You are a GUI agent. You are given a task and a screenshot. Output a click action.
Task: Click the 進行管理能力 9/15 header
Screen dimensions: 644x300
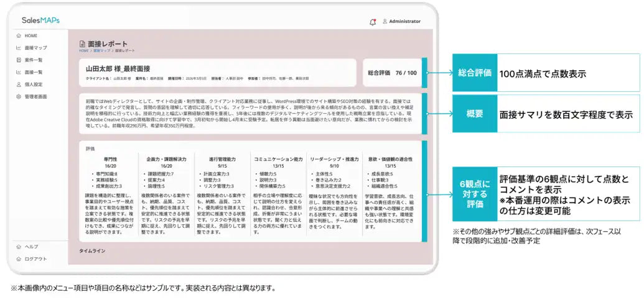click(x=222, y=162)
